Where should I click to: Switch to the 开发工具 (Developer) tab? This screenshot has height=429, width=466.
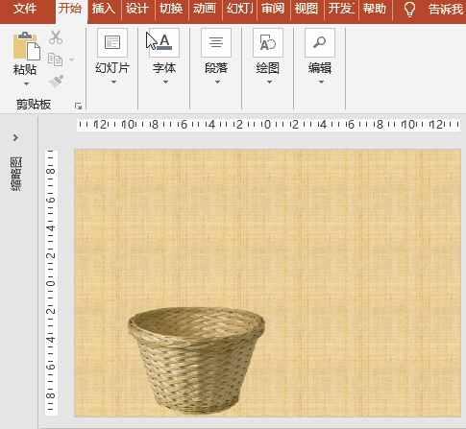point(341,9)
